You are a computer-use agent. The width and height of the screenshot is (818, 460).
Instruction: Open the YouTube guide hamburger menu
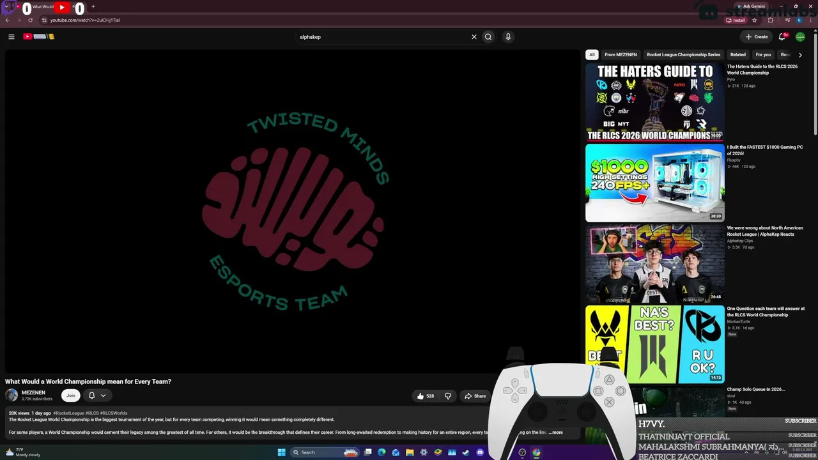pyautogui.click(x=12, y=37)
